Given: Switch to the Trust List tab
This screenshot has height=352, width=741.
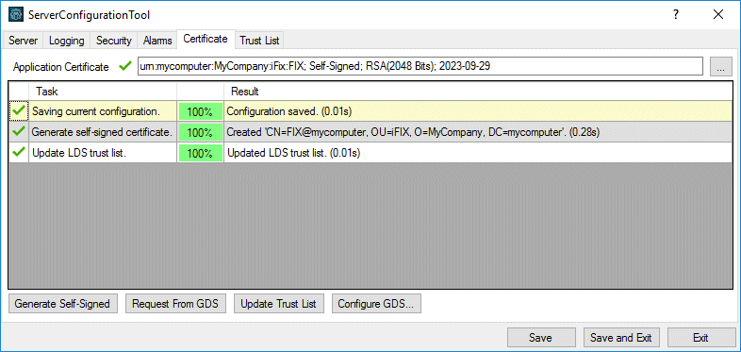Looking at the screenshot, I should click(259, 41).
